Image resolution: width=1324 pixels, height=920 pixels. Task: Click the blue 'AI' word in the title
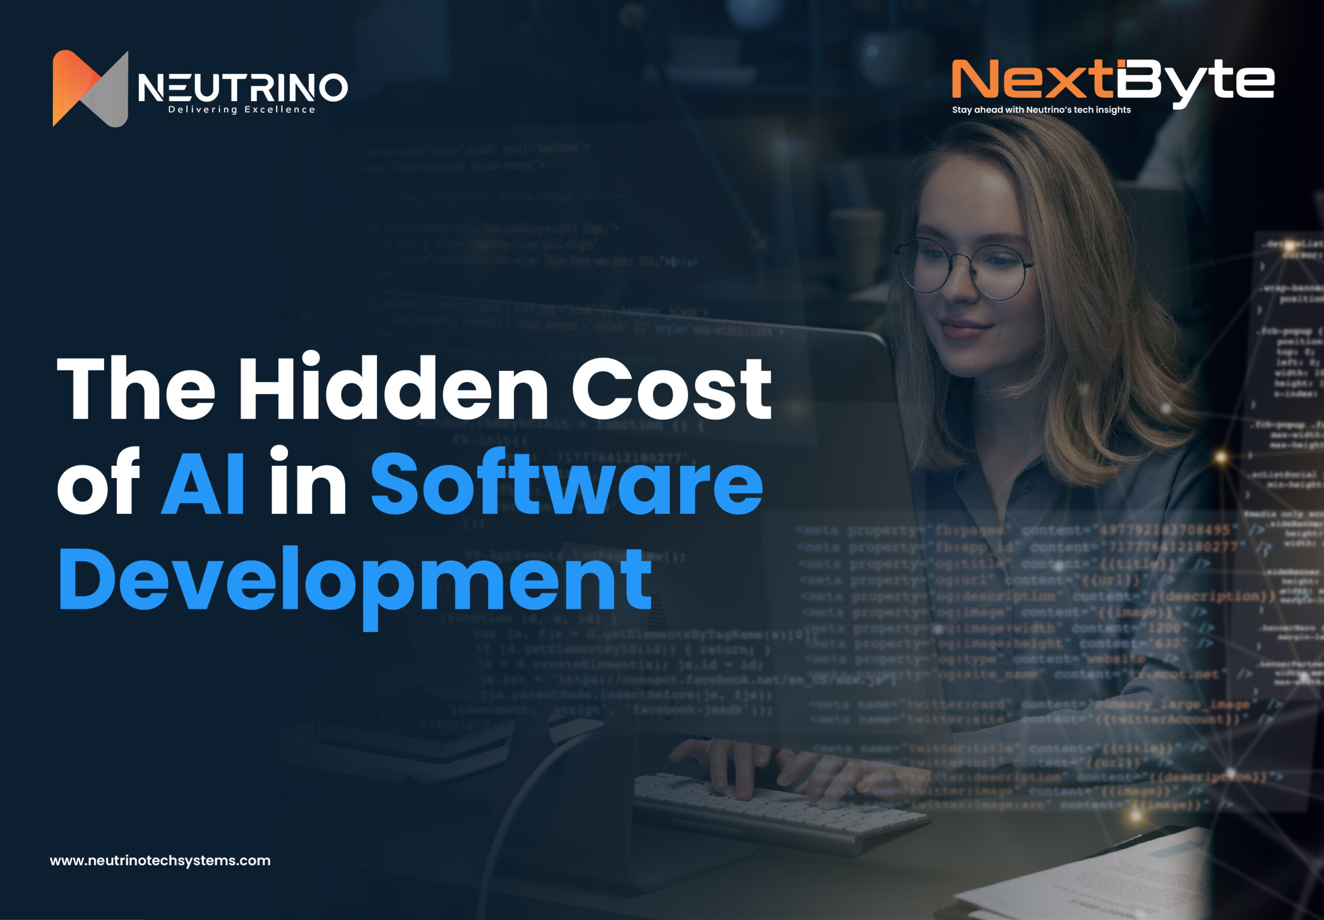point(203,483)
